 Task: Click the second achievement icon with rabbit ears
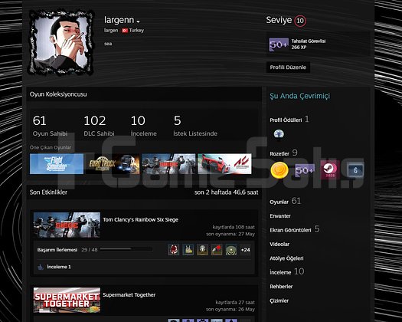[188, 250]
